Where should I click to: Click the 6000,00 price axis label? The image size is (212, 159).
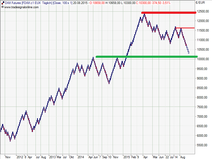click(x=202, y=136)
